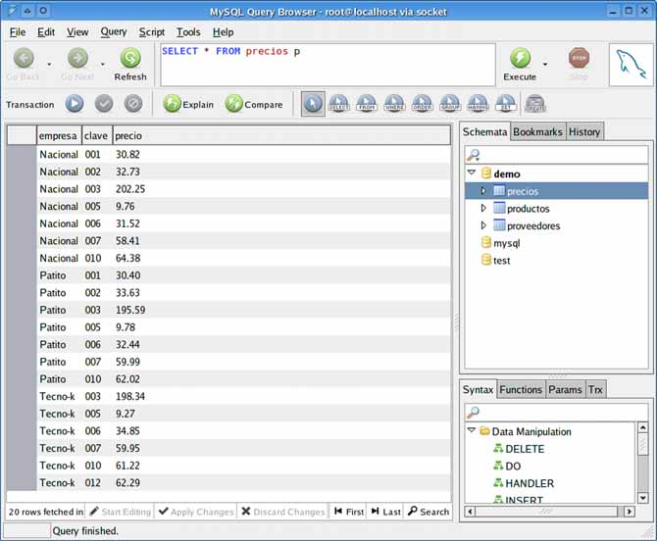Select the SELECT clause pointer tool
The width and height of the screenshot is (657, 541).
[338, 104]
